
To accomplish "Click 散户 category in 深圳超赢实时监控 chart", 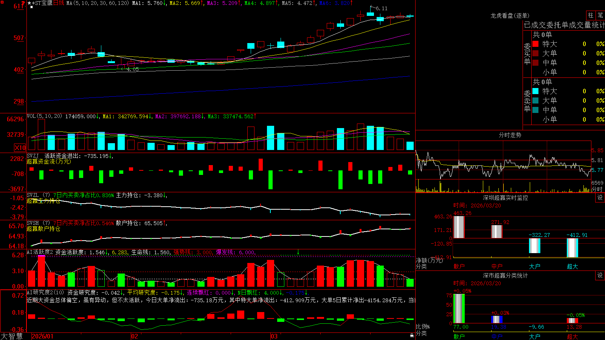I will point(459,266).
